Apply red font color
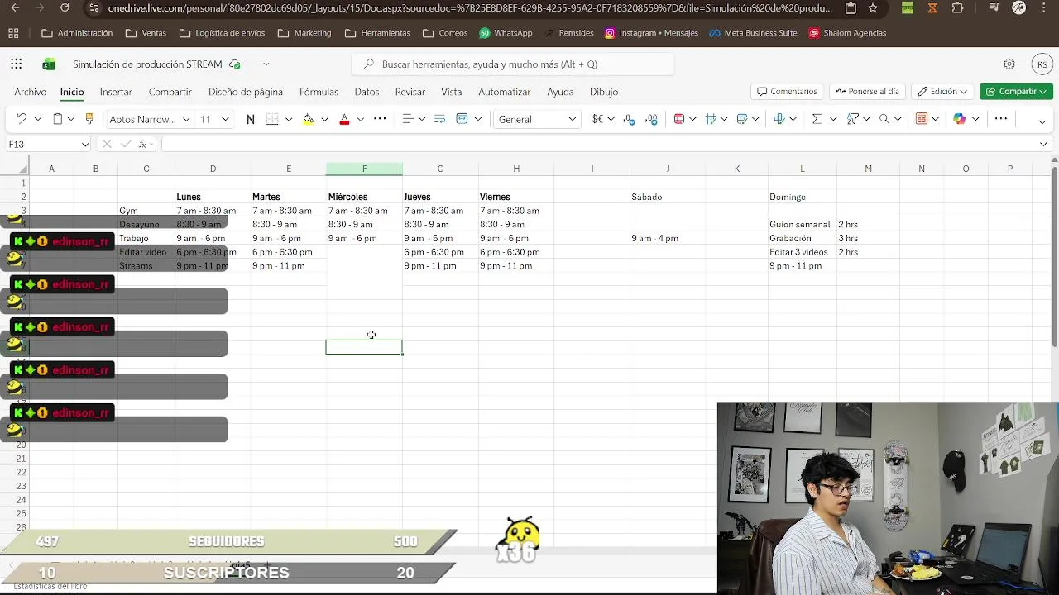Screen dimensions: 1059x595 tap(344, 119)
